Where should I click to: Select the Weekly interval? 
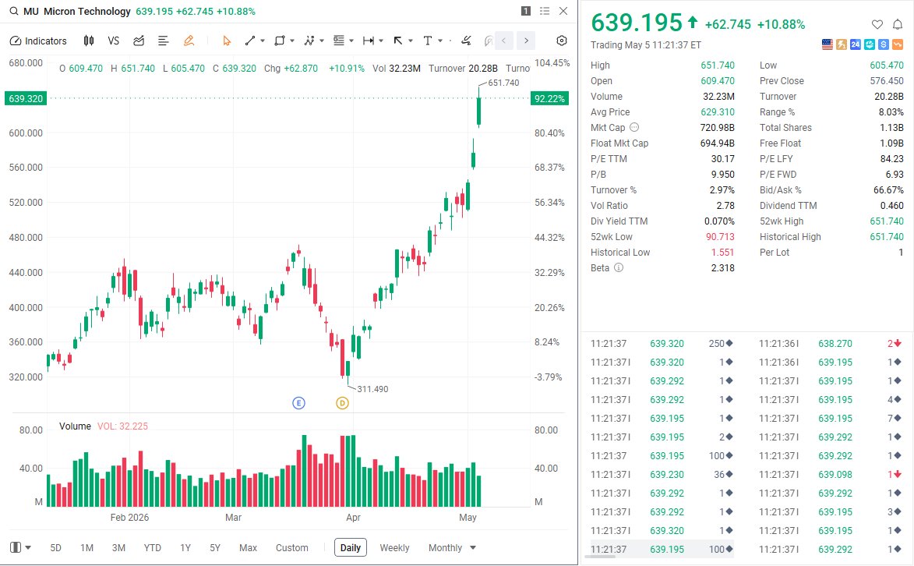pos(394,548)
